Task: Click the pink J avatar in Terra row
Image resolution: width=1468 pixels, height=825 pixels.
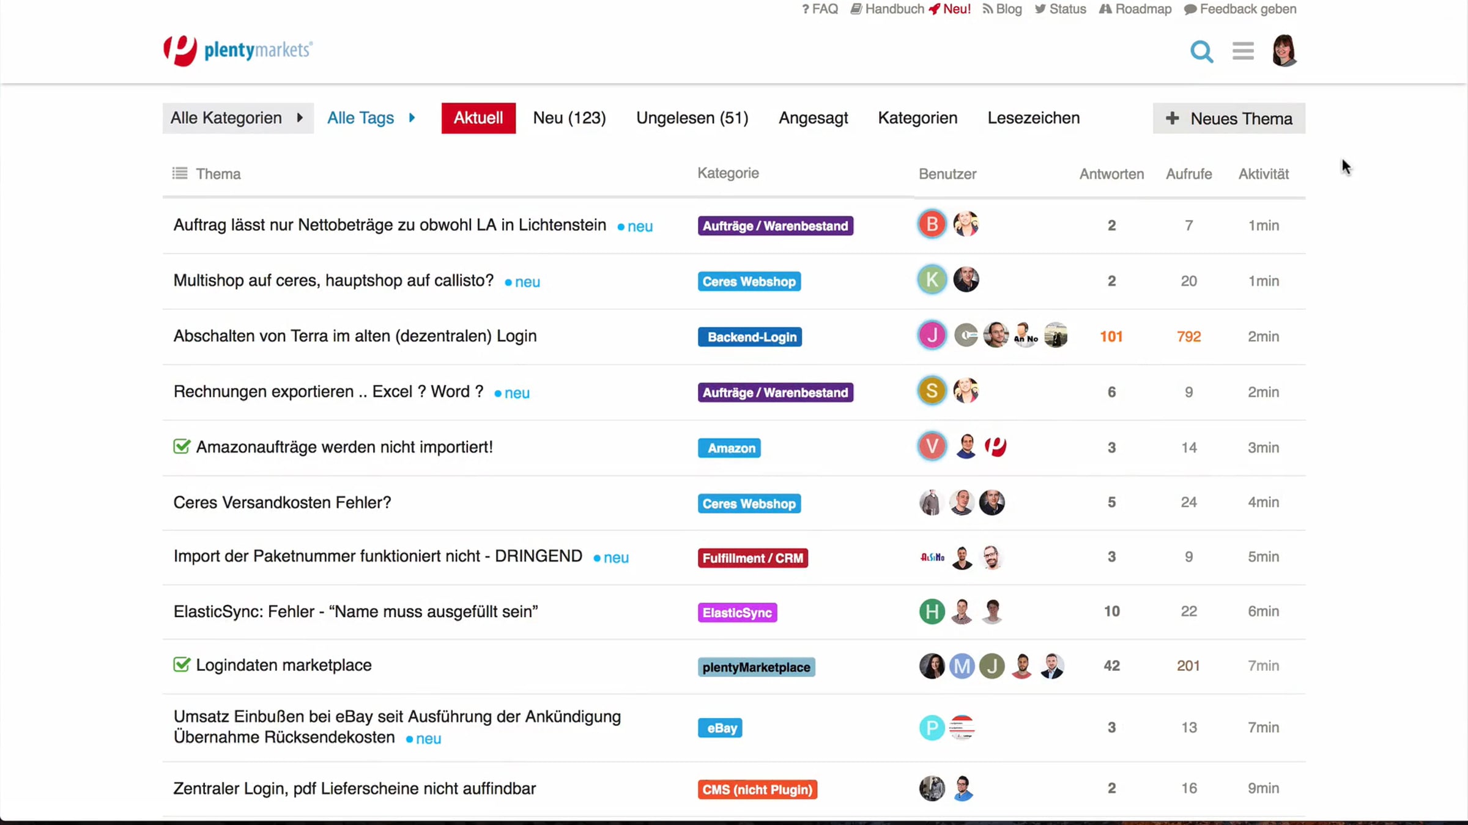Action: pos(932,335)
